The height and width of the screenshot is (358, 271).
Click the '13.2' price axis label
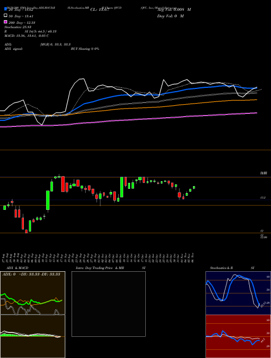(263, 198)
